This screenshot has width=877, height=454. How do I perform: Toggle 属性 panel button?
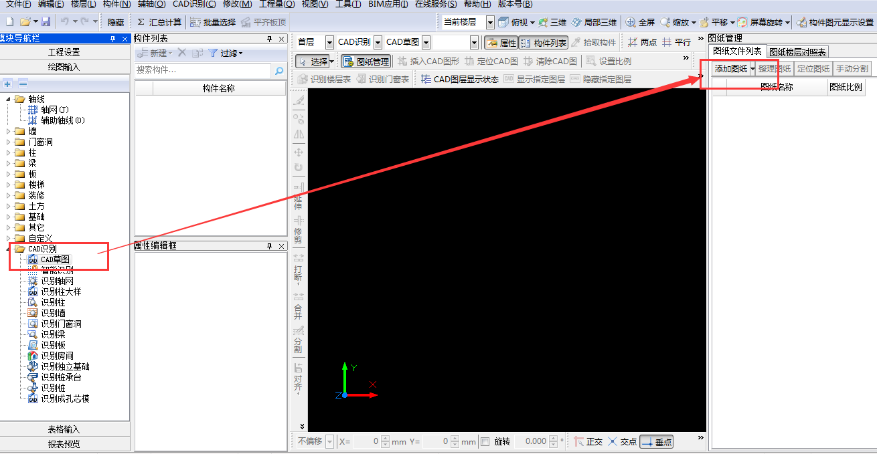[500, 42]
